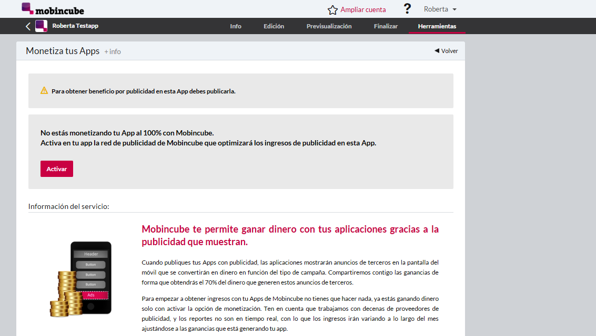Screen dimensions: 596x336
Task: Click the publish warning message text
Action: coord(143,91)
